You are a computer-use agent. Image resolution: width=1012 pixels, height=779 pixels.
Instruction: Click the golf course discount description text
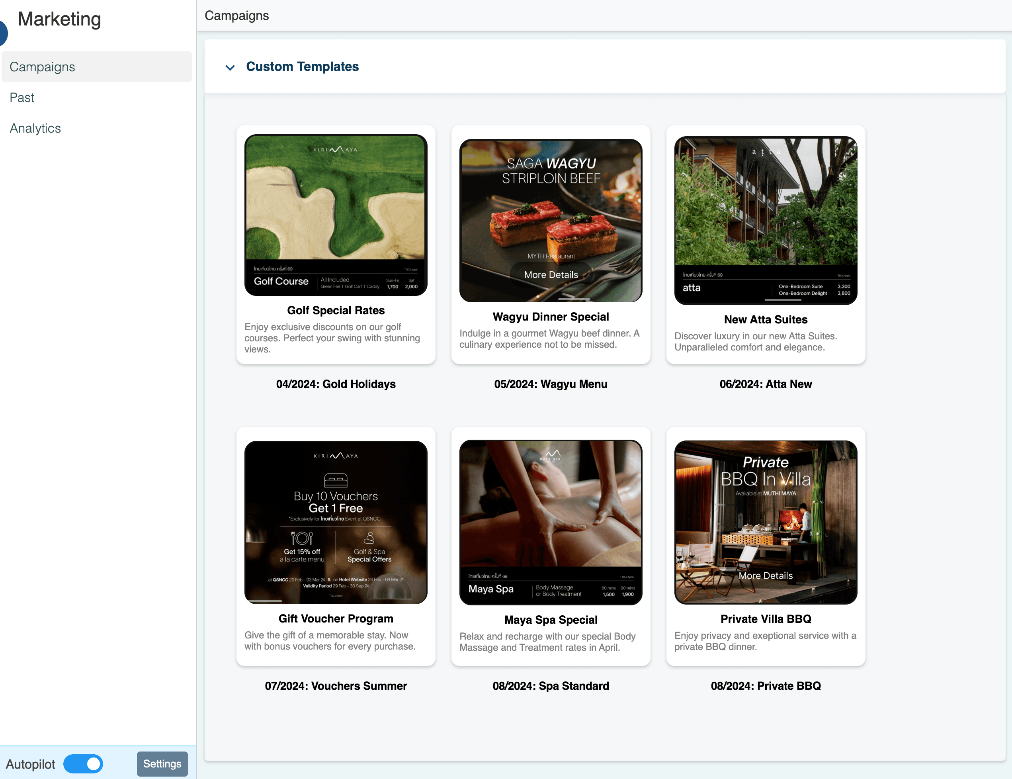pos(332,338)
